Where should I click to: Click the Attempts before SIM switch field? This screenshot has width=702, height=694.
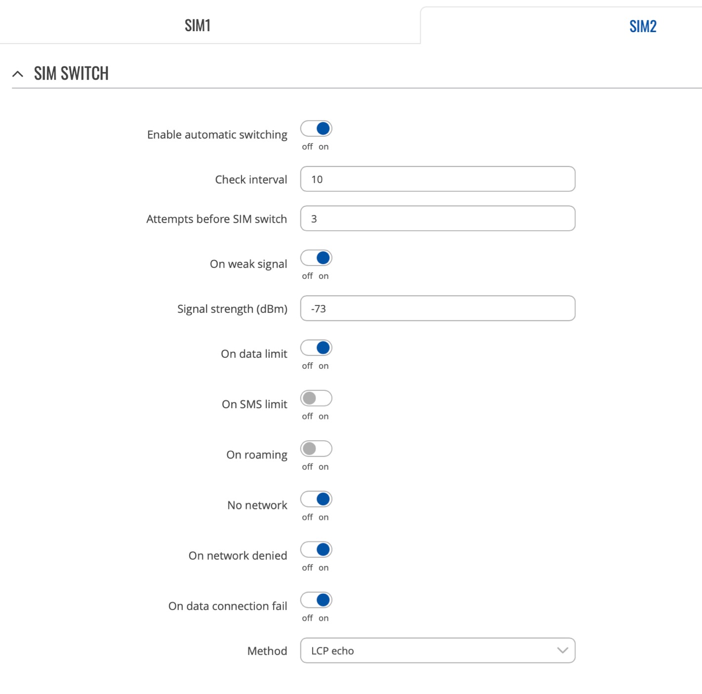point(437,219)
